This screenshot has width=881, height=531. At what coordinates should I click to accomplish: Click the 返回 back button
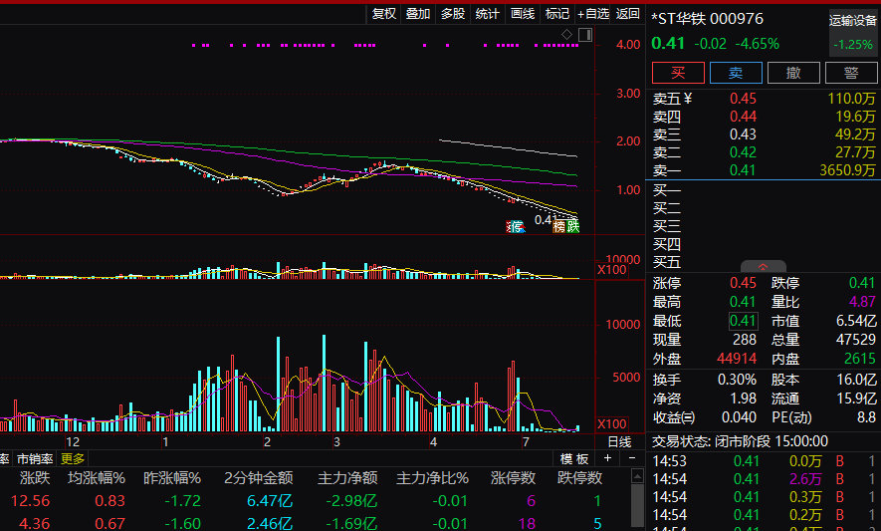coord(627,14)
